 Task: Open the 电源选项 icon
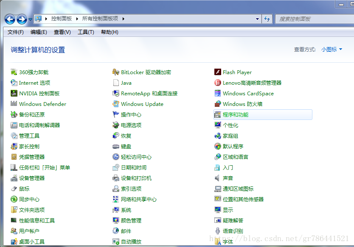(116, 125)
